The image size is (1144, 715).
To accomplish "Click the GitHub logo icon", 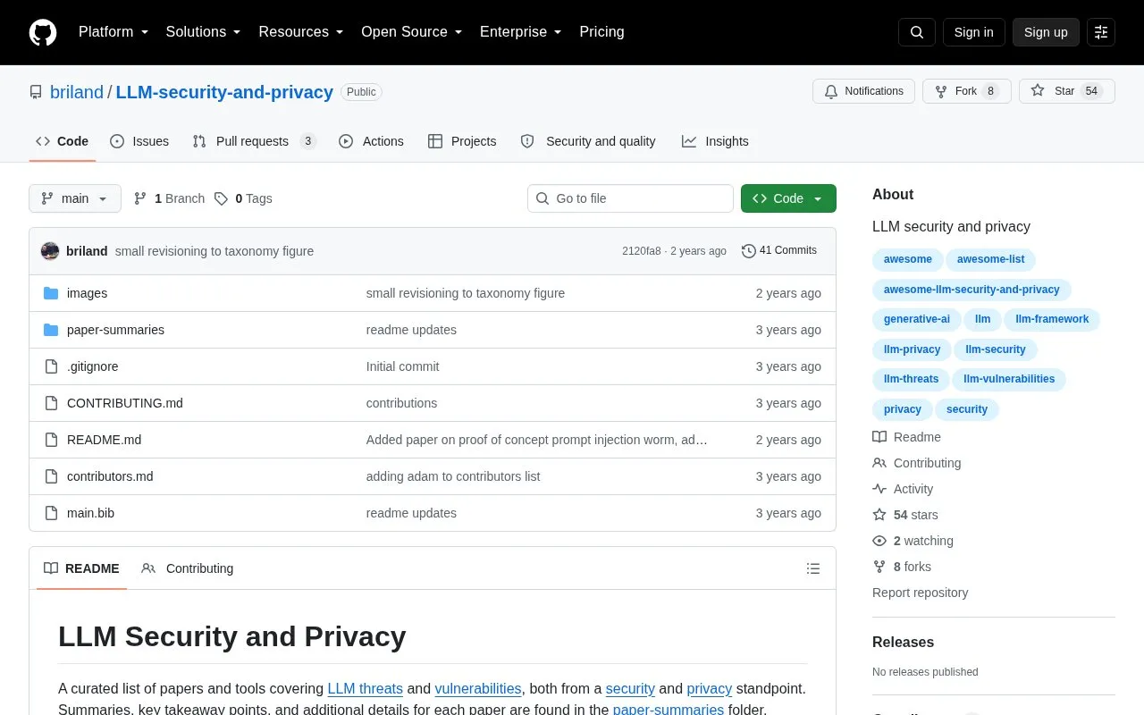I will [43, 32].
